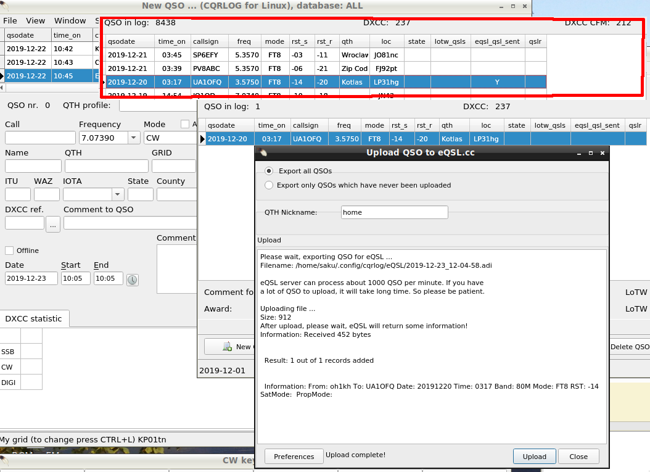The height and width of the screenshot is (472, 650).
Task: Expand the IOTA combo box
Action: point(118,194)
